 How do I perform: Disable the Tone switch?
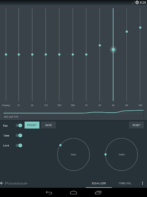click(19, 135)
